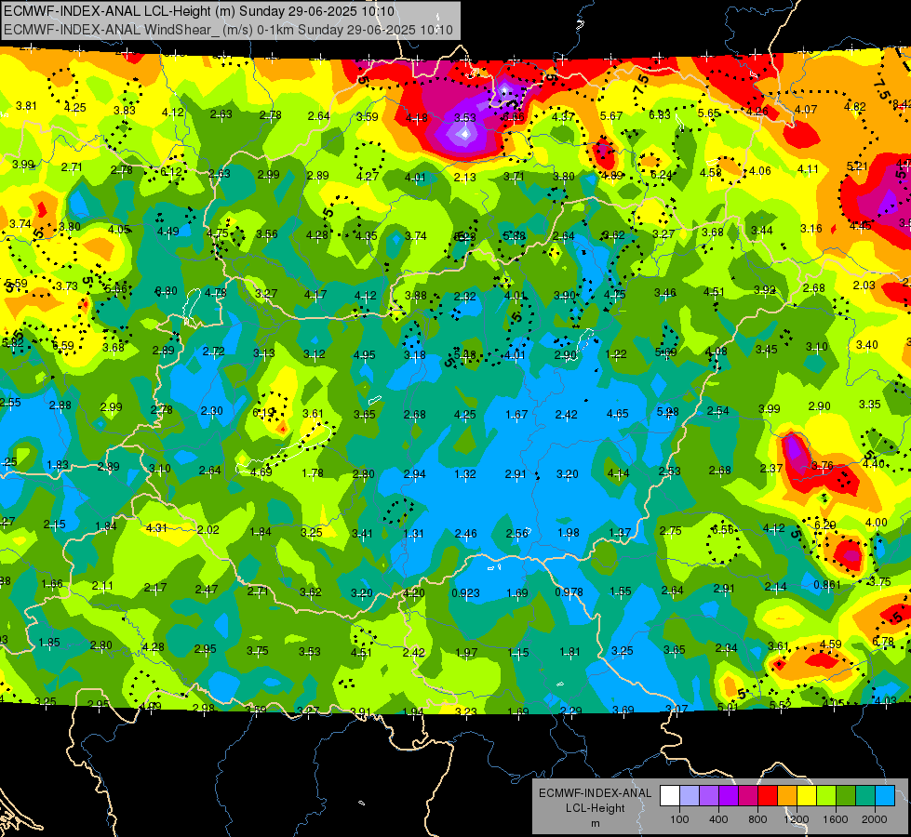Click the map value 3.16

tap(811, 228)
